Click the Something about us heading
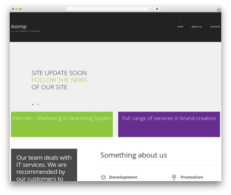Image resolution: width=231 pixels, height=195 pixels. (x=134, y=155)
